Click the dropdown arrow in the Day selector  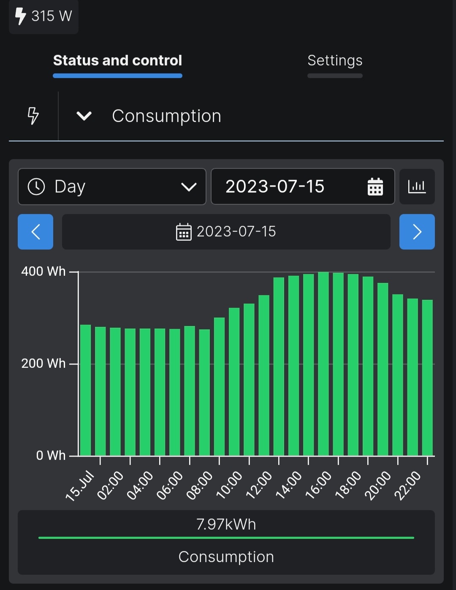tap(188, 187)
